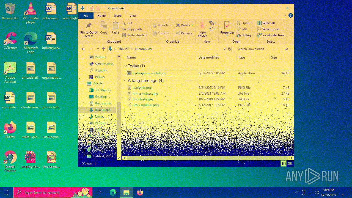Screen dimensions: 352x198
Task: Refresh the Downloads folder view
Action: pos(229,49)
